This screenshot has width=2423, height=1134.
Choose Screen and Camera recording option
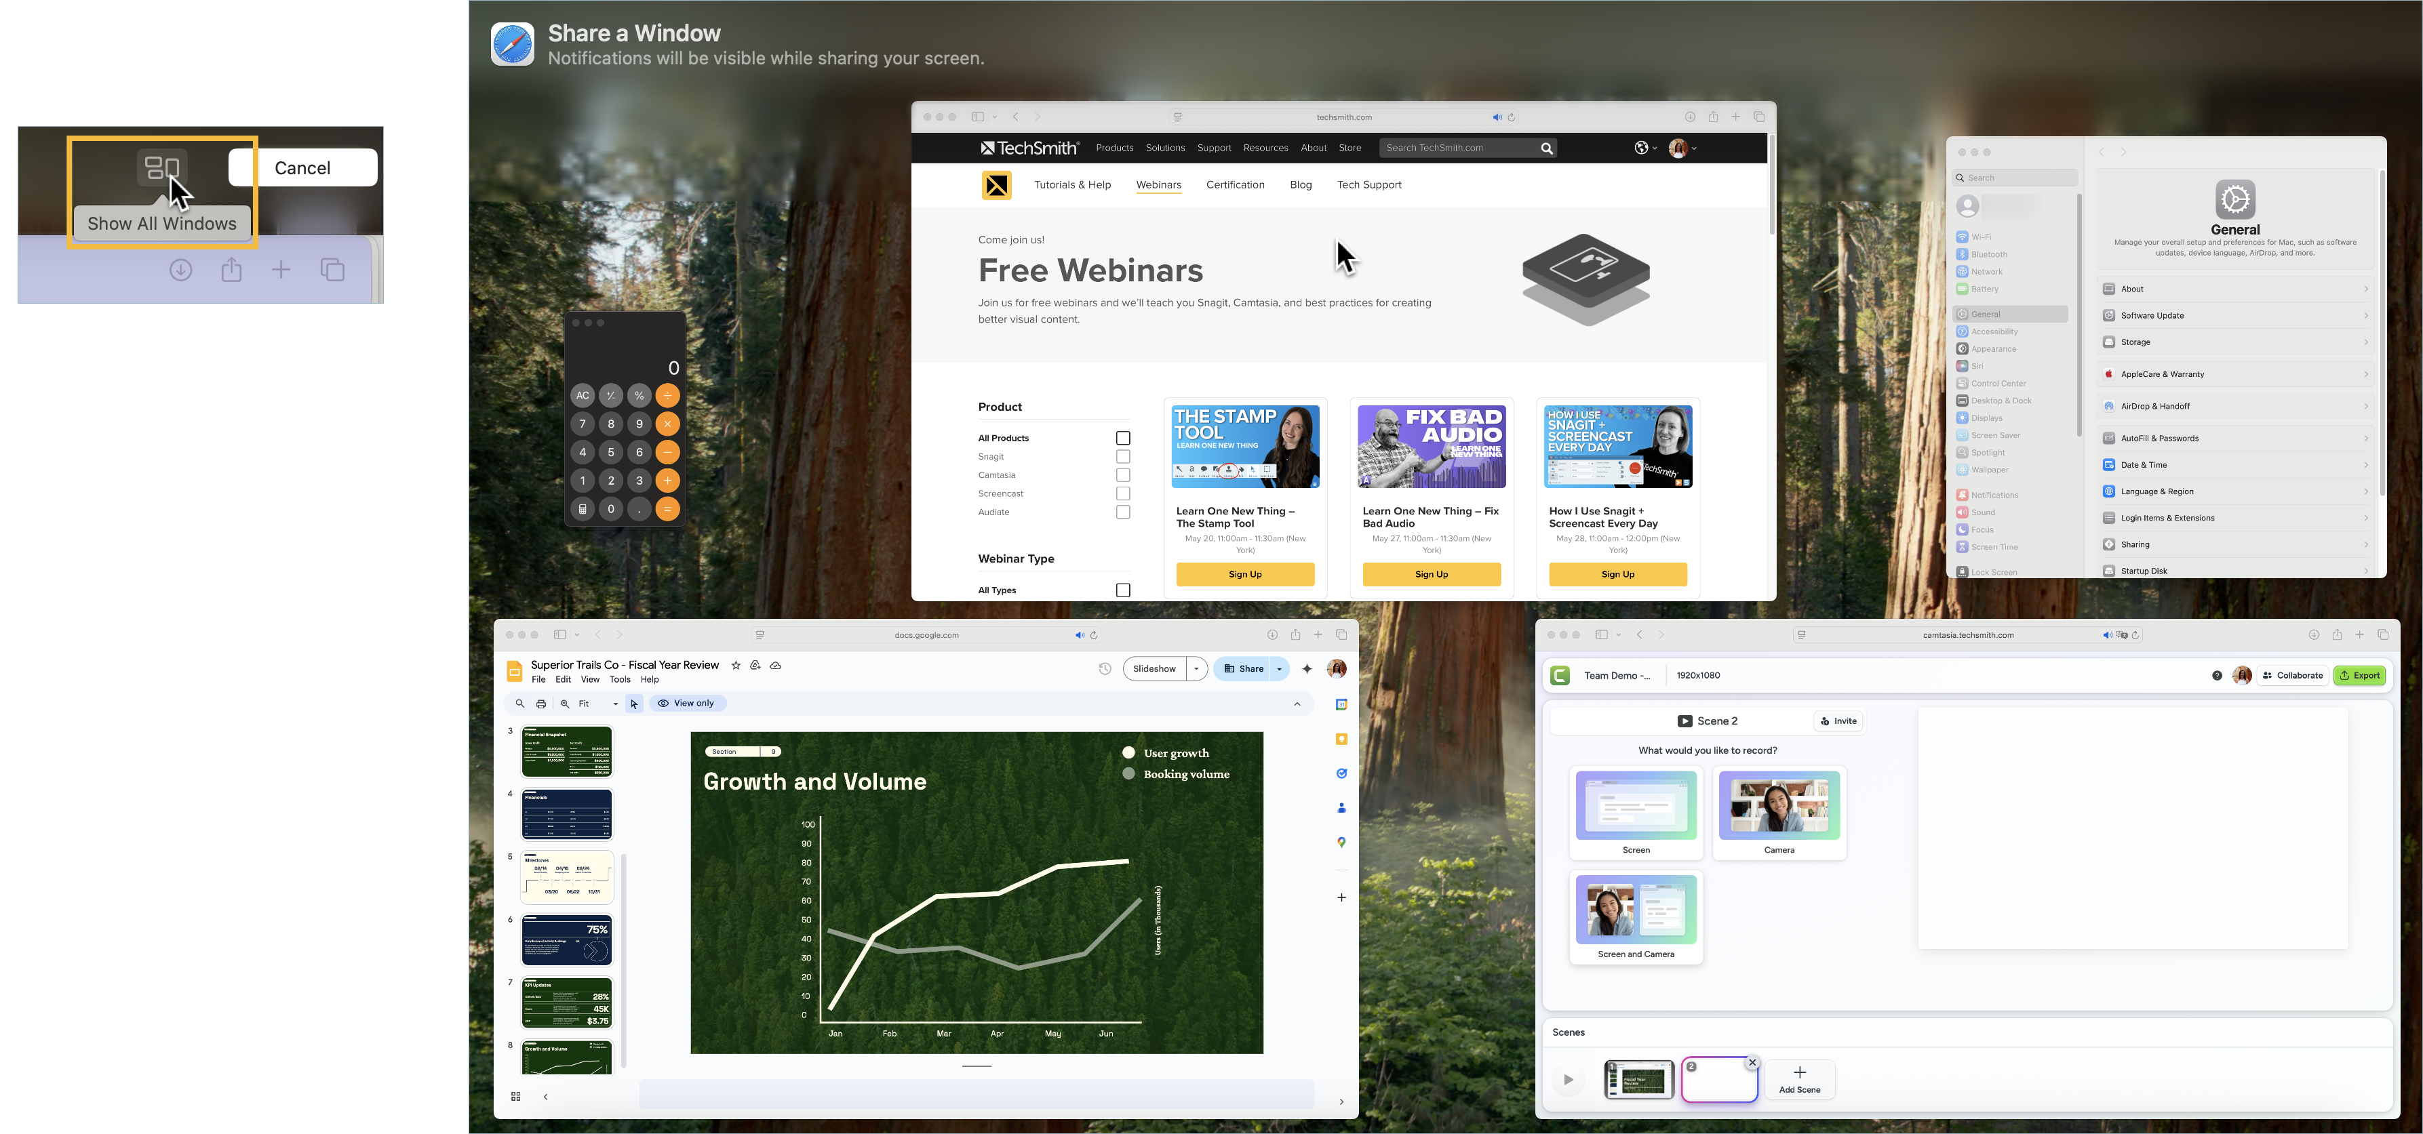click(x=1636, y=918)
